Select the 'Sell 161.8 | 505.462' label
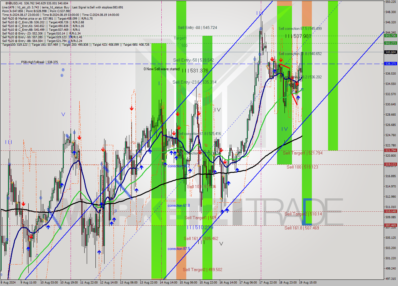398x286 pixels. (201, 238)
